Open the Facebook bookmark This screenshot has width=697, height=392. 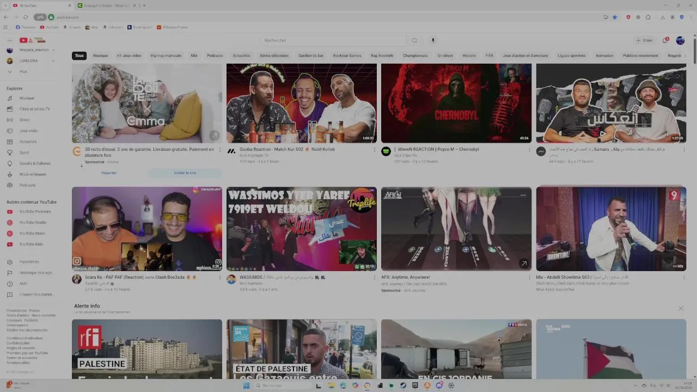pos(26,27)
